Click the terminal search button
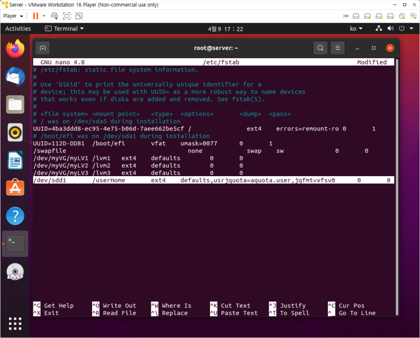The width and height of the screenshot is (420, 338). click(320, 48)
